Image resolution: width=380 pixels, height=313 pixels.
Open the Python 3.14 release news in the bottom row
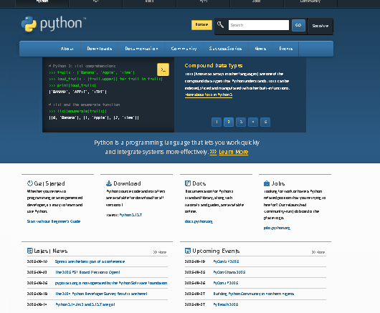click(85, 304)
